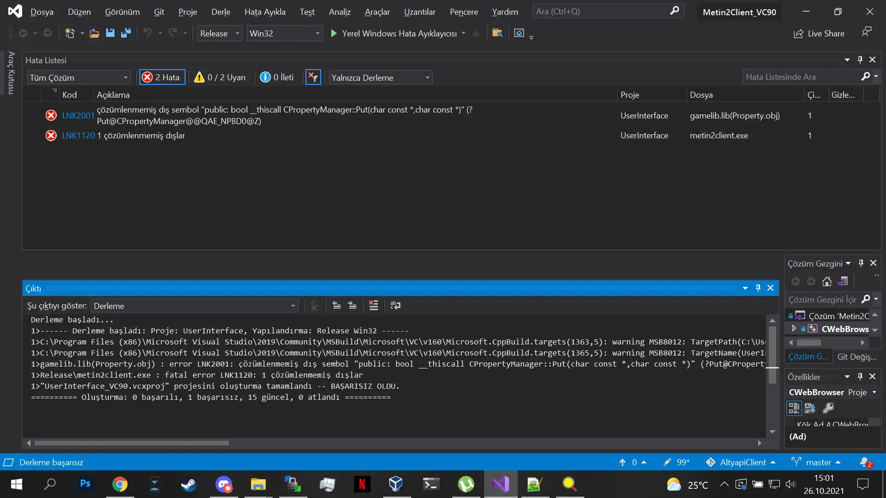Toggle the clear error list filter icon
The height and width of the screenshot is (498, 886).
click(x=313, y=77)
